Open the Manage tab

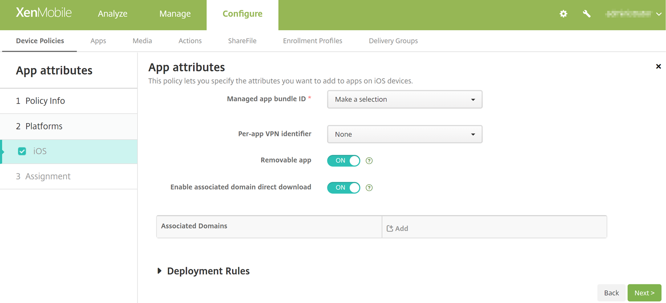click(175, 14)
